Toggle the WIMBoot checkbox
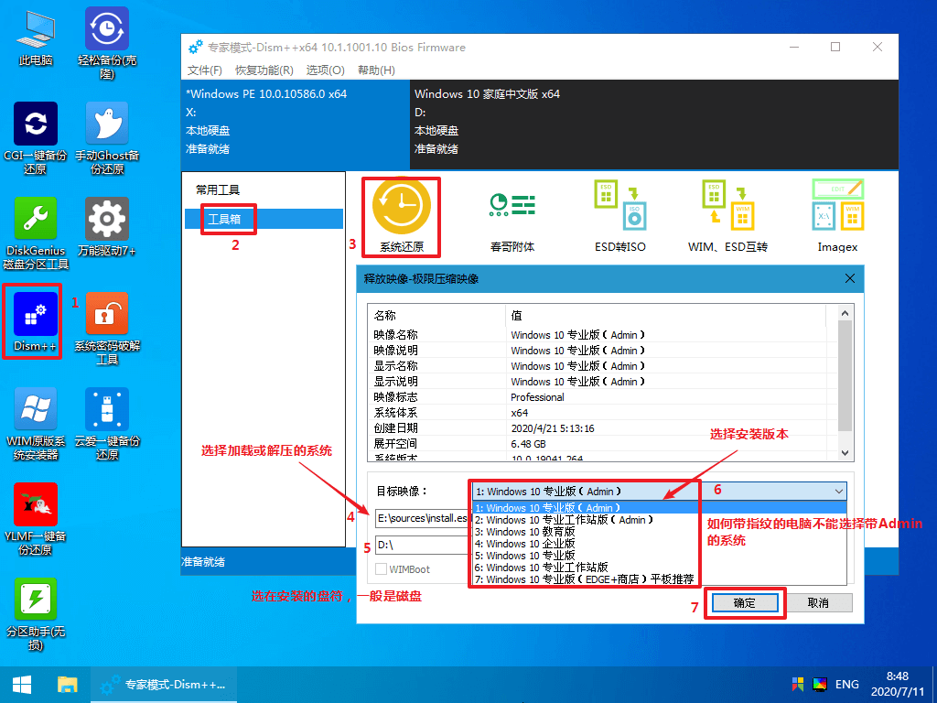This screenshot has height=703, width=937. 382,569
